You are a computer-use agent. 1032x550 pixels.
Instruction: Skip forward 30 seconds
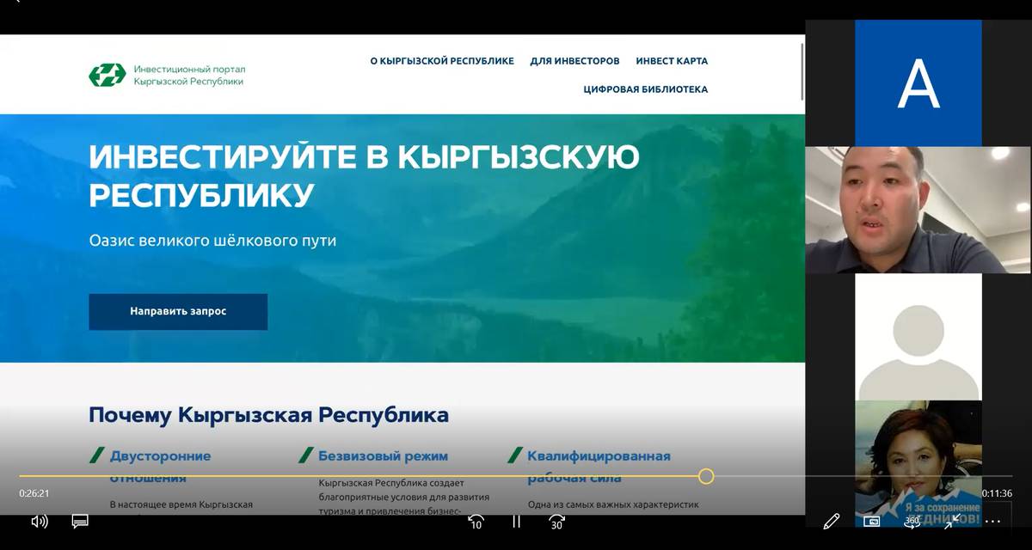[556, 522]
